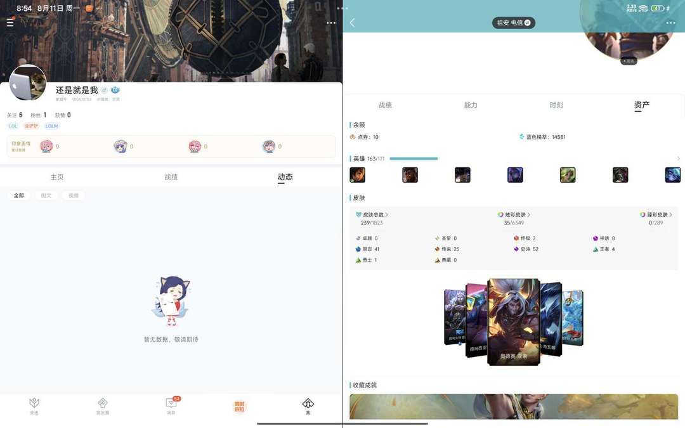The image size is (685, 428).
Task: Tap the 蓝色精萃 blue essence icon
Action: [x=521, y=137]
